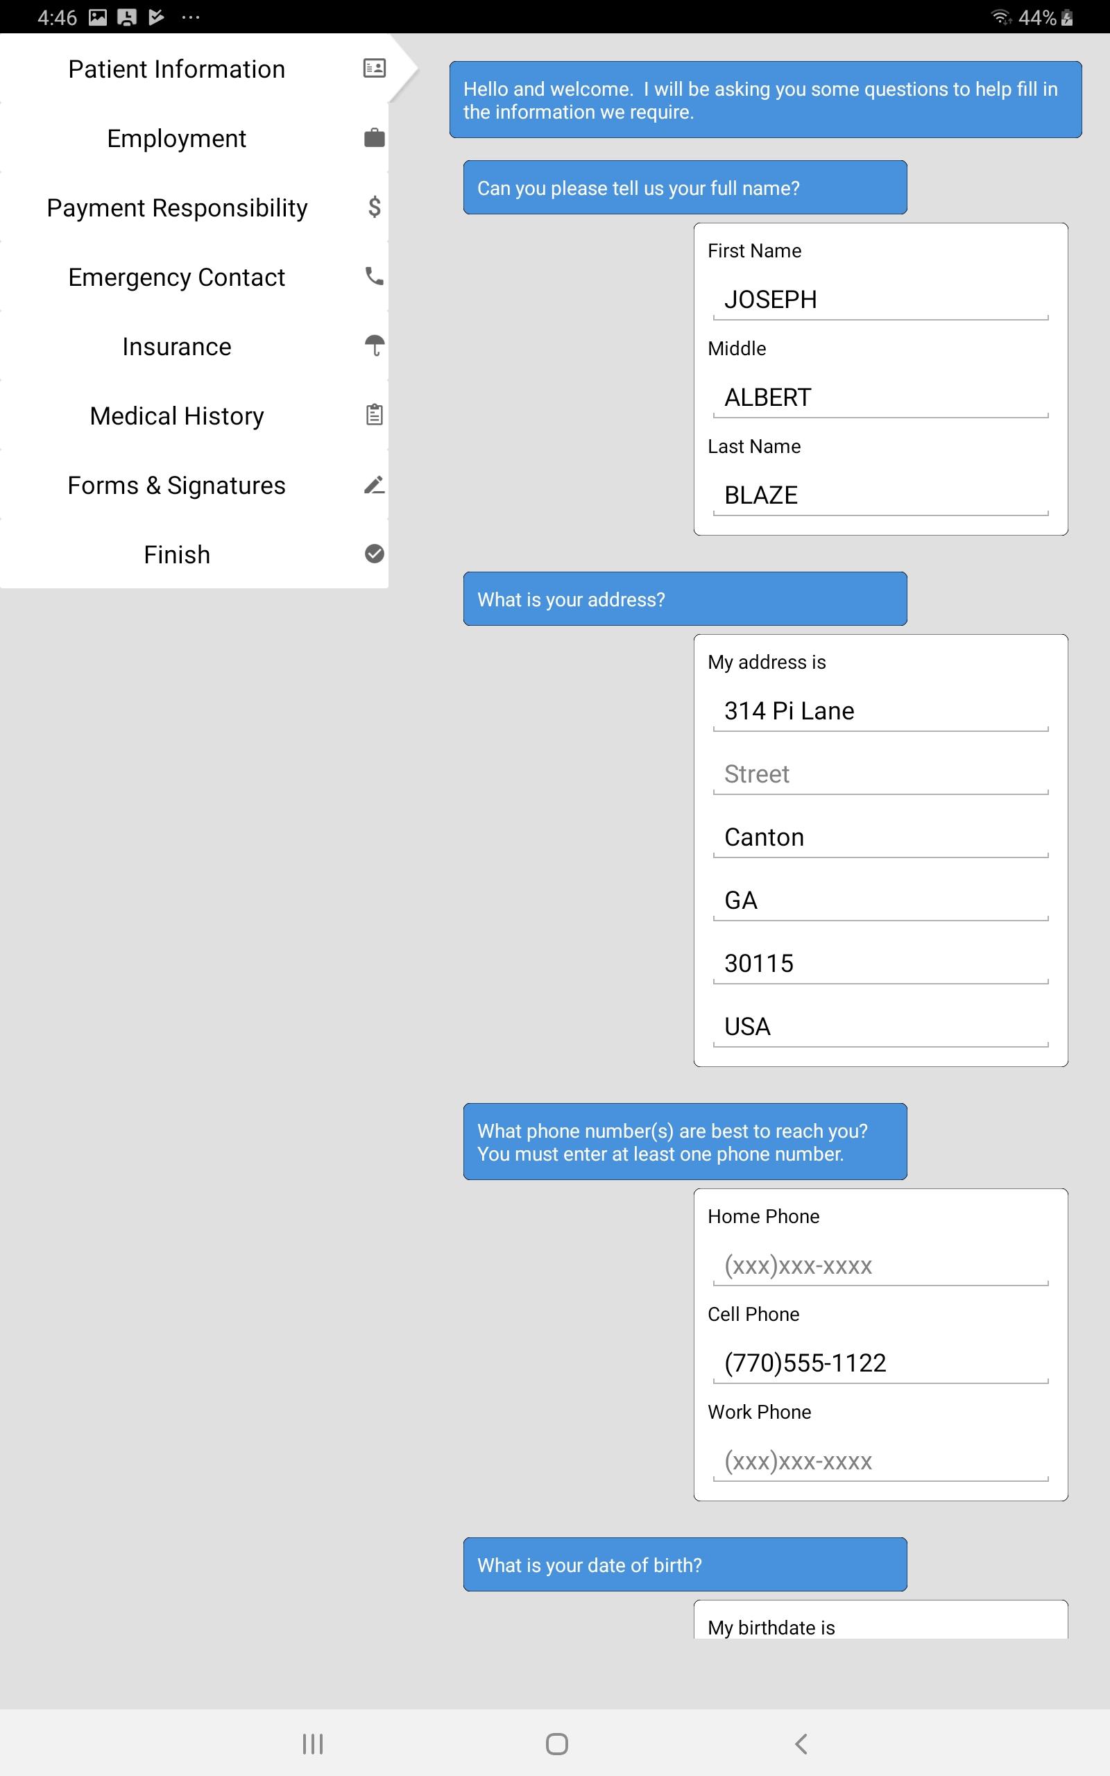Click the "What phone number(s)" prompt message
Screen dimensions: 1110x1776
685,1141
